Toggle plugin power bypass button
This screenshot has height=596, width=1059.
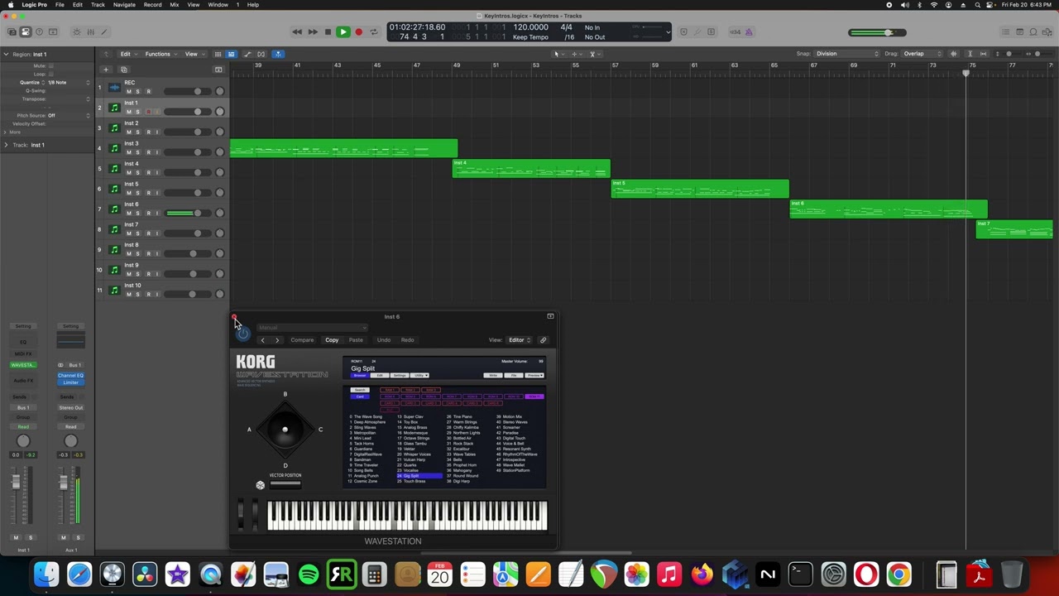coord(242,334)
